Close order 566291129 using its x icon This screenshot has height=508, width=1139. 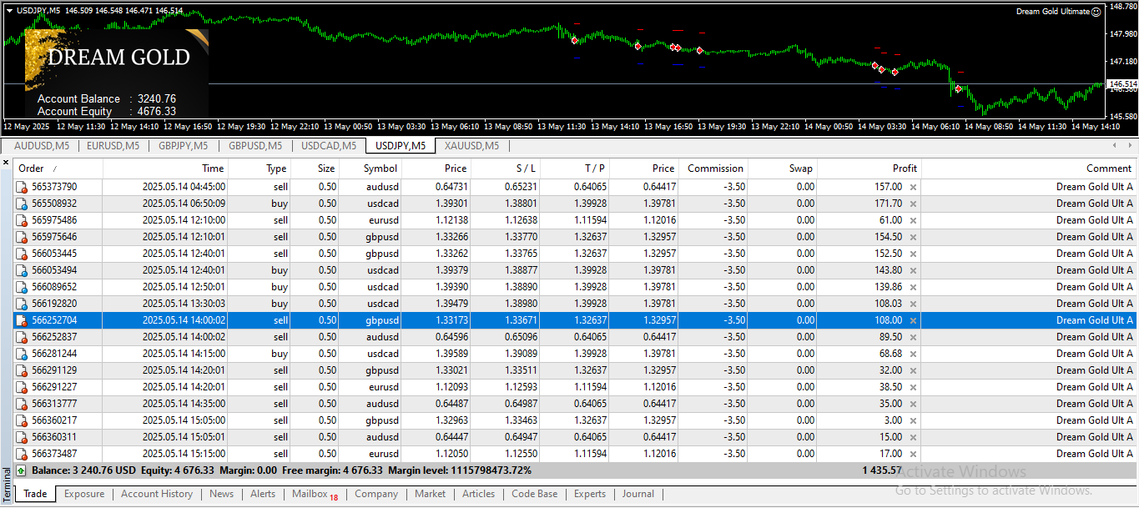913,370
